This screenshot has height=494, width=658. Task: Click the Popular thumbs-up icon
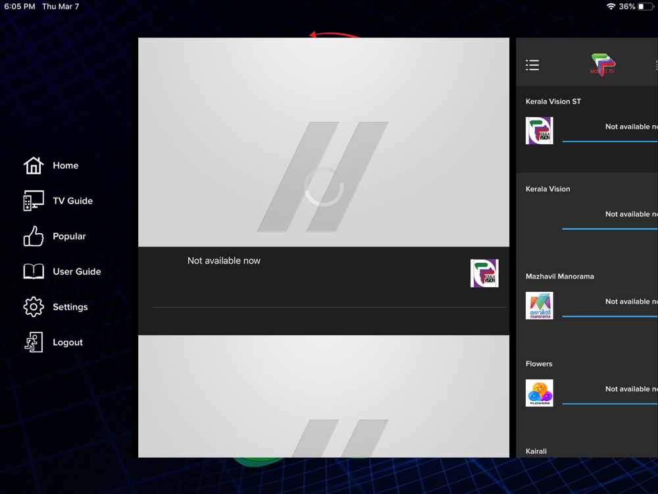pos(34,236)
